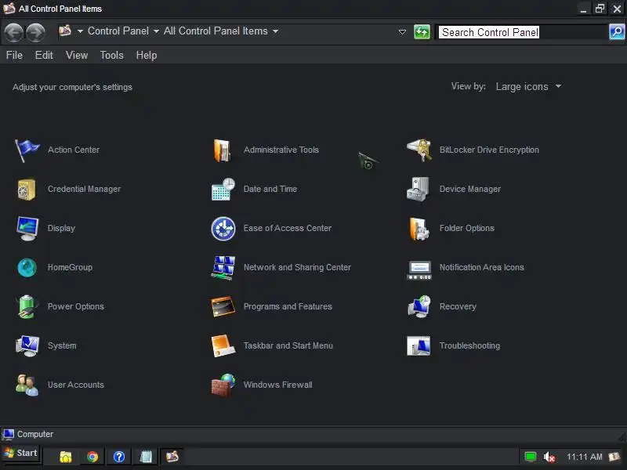Screen dimensions: 627x470
Task: Open Administrative Tools icon
Action: click(x=223, y=150)
